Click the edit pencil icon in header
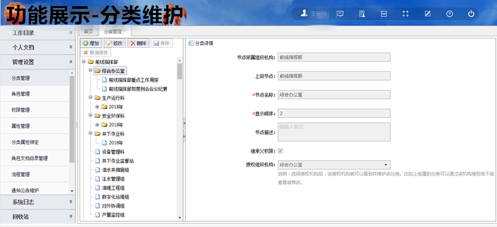 pyautogui.click(x=427, y=14)
